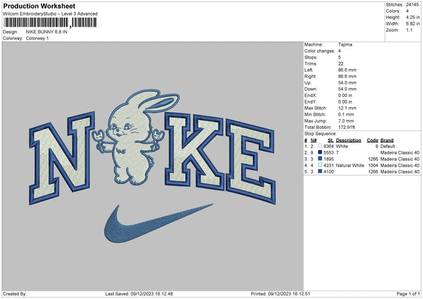The width and height of the screenshot is (423, 299).
Task: Click the blue swatch next to 4100
Action: click(x=320, y=171)
